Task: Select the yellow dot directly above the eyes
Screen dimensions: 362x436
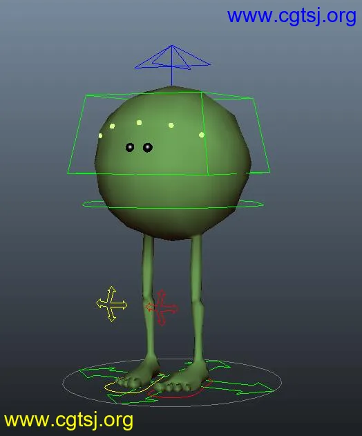Action: [139, 122]
